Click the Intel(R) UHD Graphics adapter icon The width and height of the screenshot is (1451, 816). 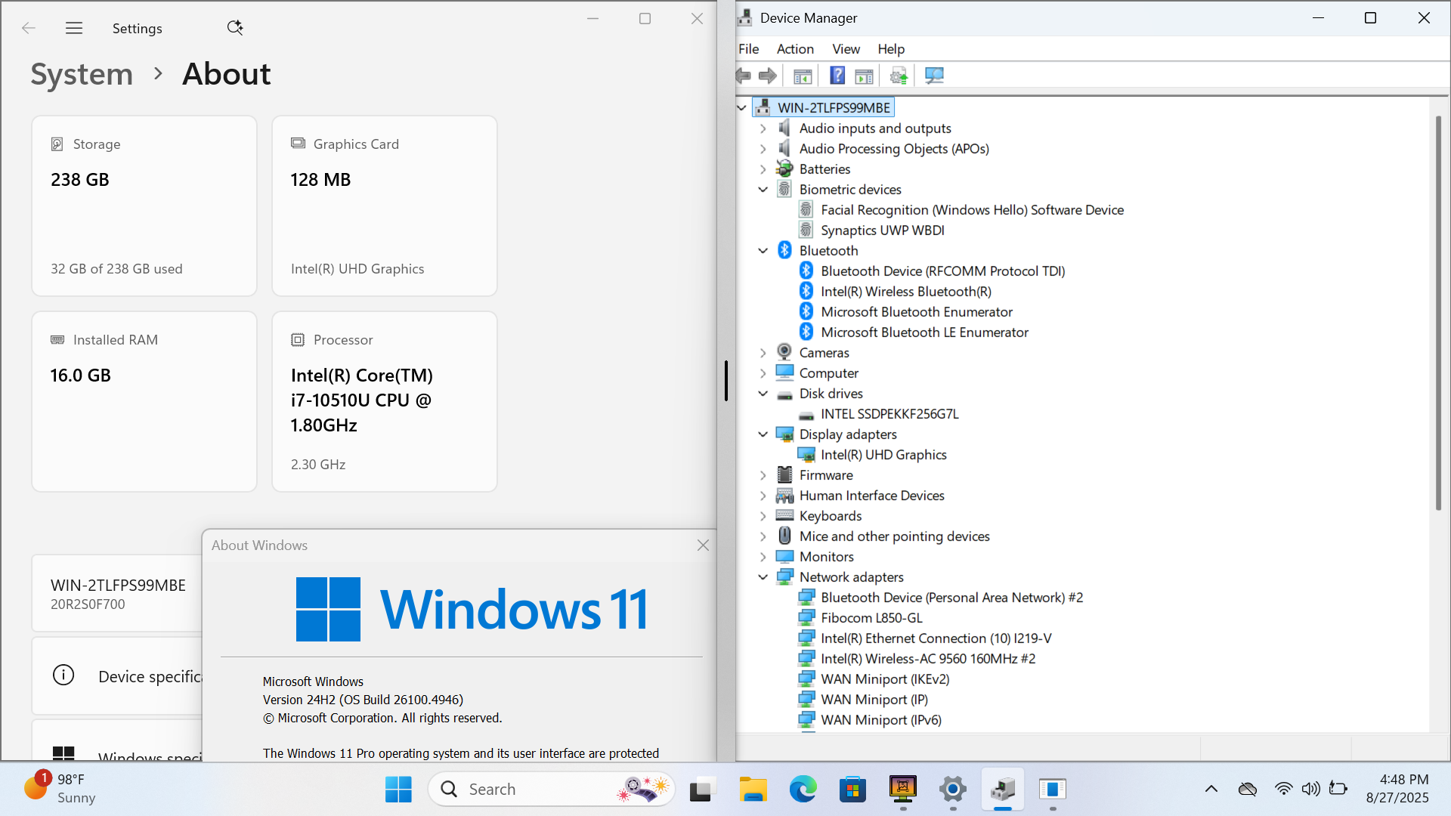click(x=806, y=454)
